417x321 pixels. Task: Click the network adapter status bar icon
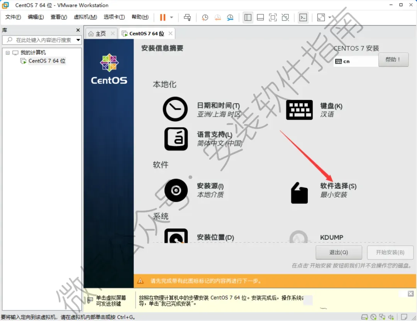click(382, 317)
